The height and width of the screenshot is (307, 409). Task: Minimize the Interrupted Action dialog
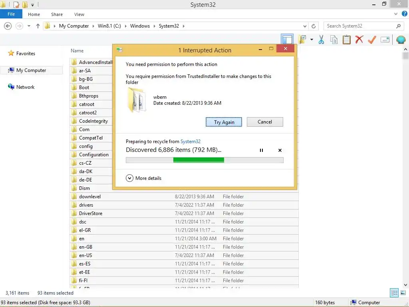[260, 49]
